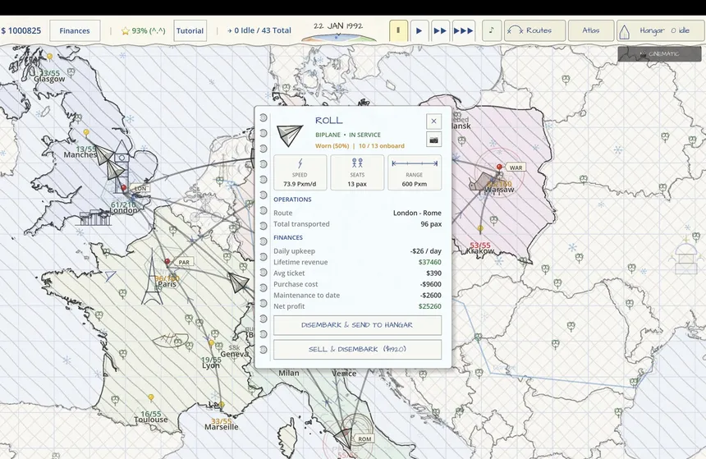The width and height of the screenshot is (706, 459).
Task: Select the Paris PAR airport pin
Action: tap(167, 262)
